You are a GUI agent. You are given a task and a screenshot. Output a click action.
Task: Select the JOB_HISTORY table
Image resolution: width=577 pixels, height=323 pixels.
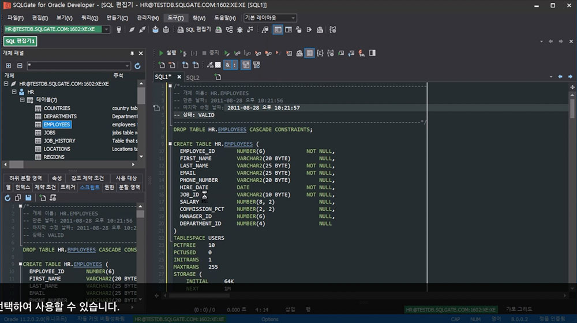59,141
